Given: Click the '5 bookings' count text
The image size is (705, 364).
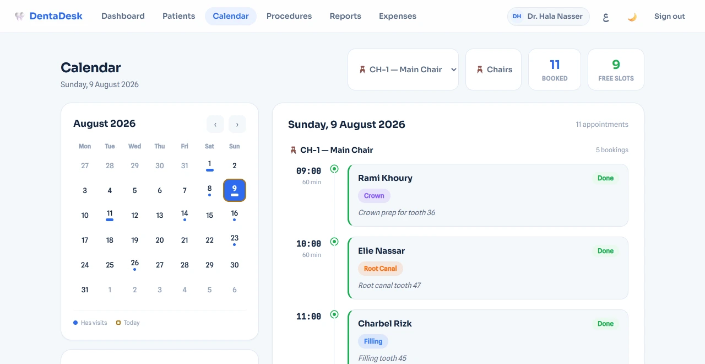Looking at the screenshot, I should pos(612,150).
